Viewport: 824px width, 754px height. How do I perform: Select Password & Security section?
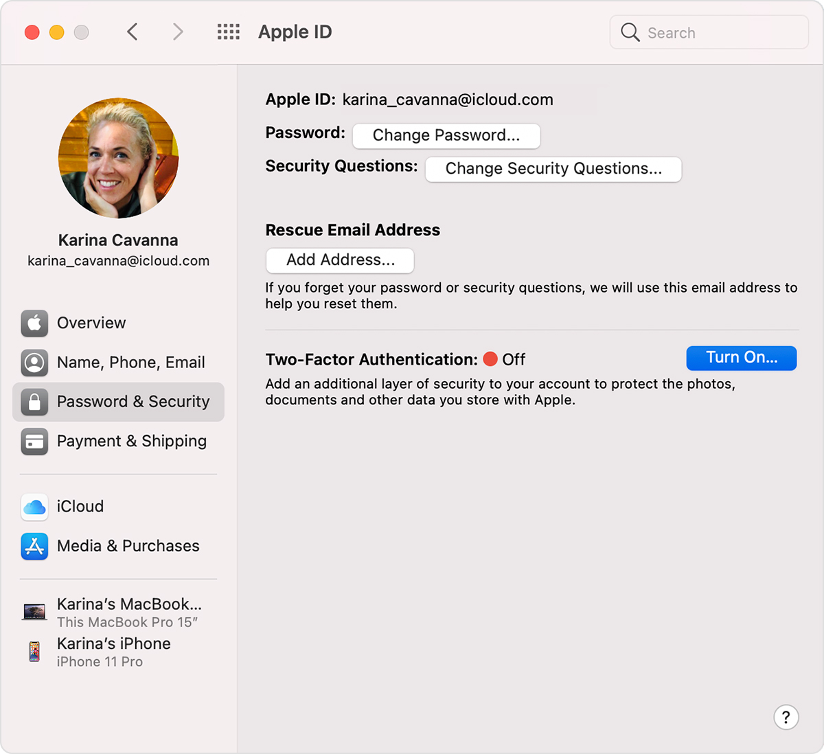[x=118, y=402]
